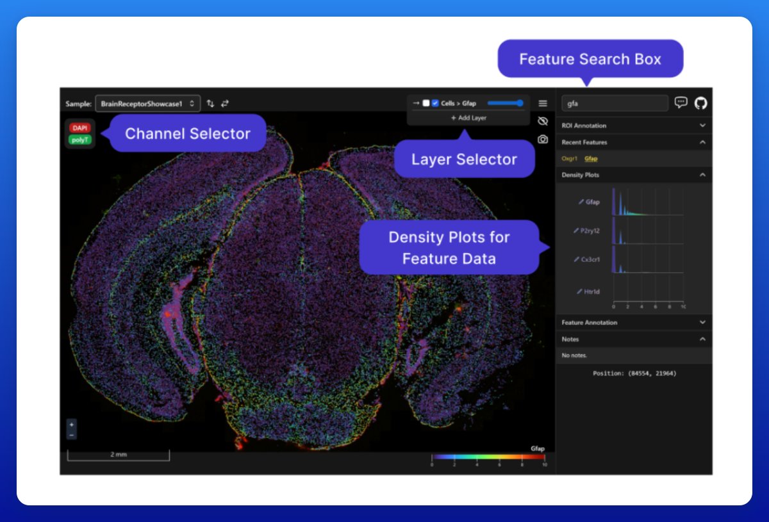Click the arrow icon on the Cells layer row
The image size is (769, 522).
[415, 102]
